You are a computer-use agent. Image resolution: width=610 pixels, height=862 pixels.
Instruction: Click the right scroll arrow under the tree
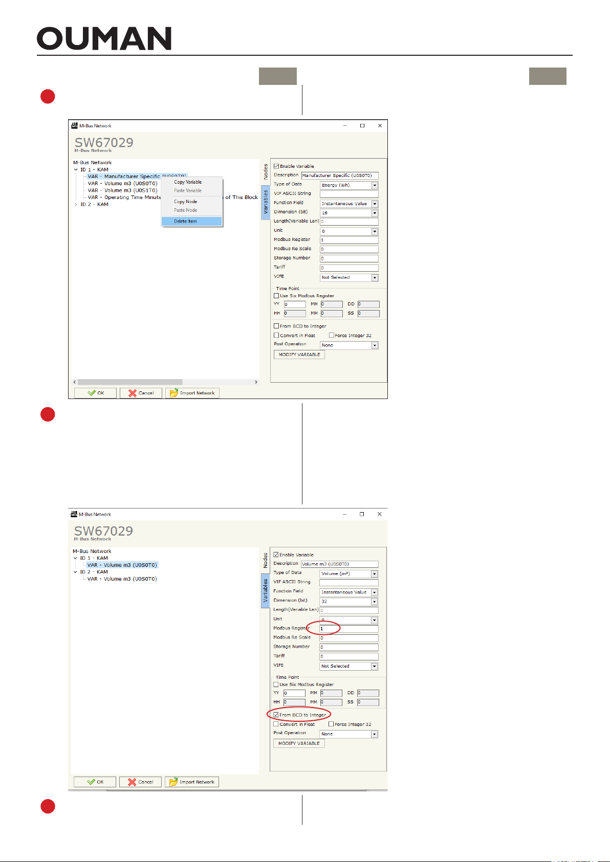tap(256, 382)
